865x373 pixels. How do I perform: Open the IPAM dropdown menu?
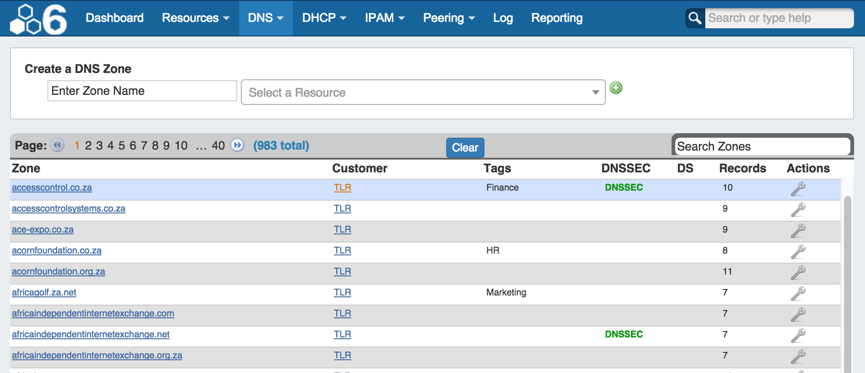(385, 18)
